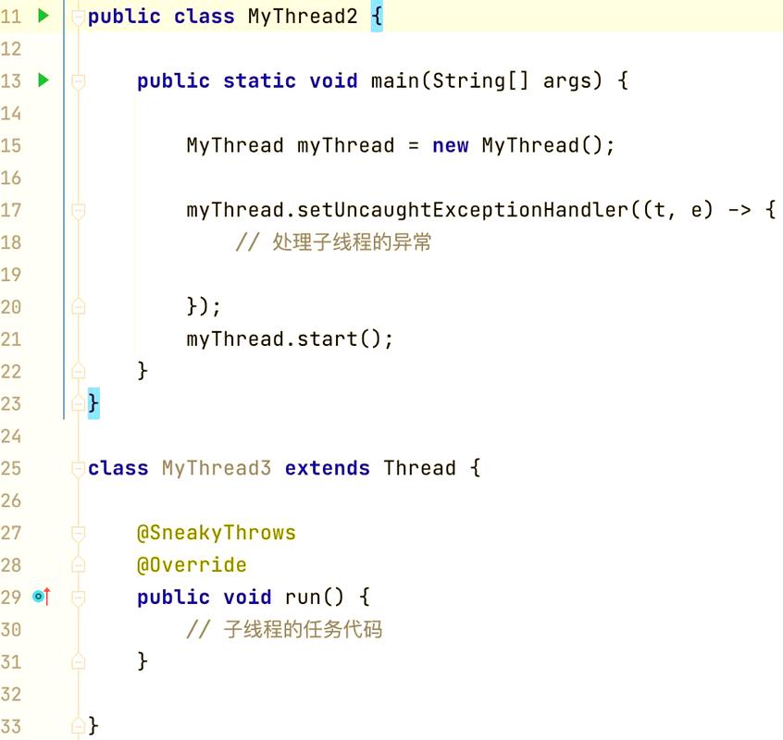Click the highlighted closing brace on line 23
The image size is (783, 740).
93,403
